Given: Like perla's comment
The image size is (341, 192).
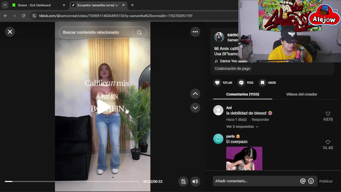Looking at the screenshot, I should [328, 142].
